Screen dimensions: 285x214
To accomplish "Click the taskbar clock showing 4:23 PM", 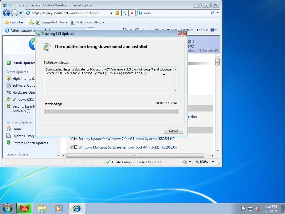I will 271,208.
